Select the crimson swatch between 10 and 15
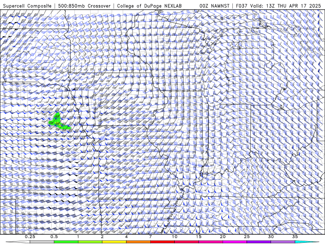This screenshot has width=325, height=244. coord(186,242)
